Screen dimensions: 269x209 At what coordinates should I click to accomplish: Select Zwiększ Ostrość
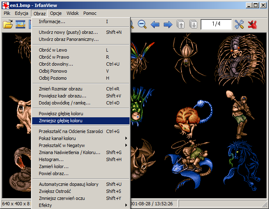click(x=81, y=191)
